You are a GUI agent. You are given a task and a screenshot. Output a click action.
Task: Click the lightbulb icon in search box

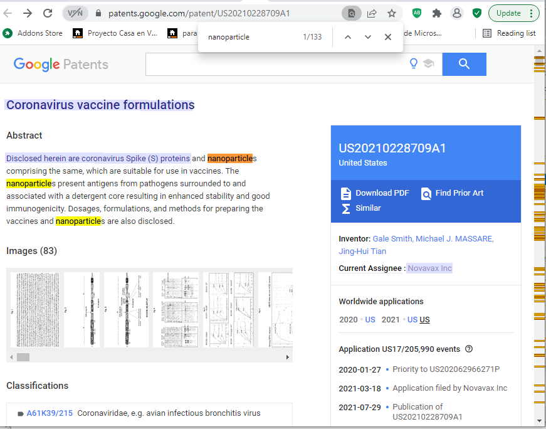pos(414,64)
